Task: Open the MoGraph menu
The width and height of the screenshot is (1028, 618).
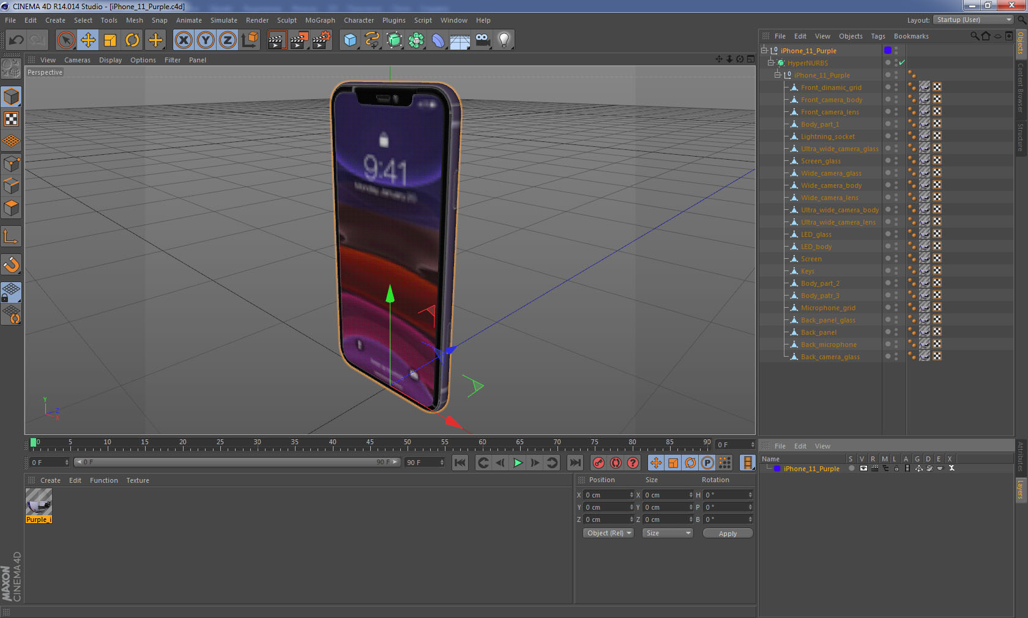Action: coord(320,20)
